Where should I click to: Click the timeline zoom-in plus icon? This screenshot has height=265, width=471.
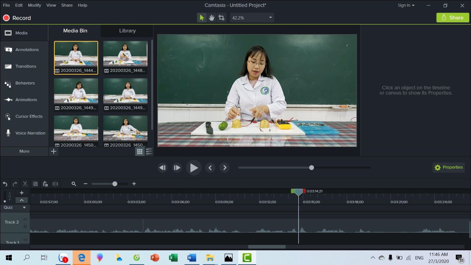pyautogui.click(x=134, y=184)
